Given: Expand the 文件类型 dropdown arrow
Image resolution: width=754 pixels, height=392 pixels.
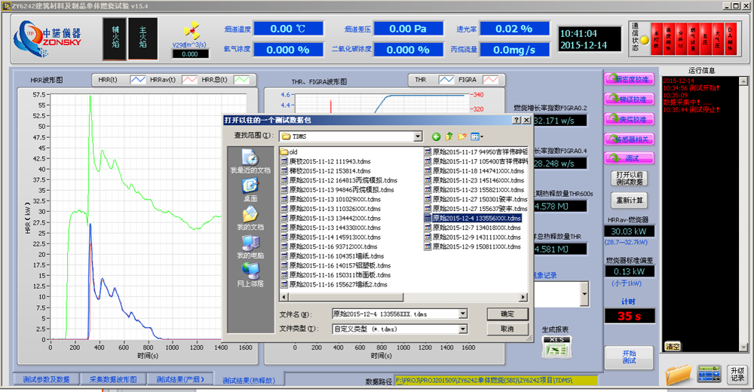Looking at the screenshot, I should 463,329.
